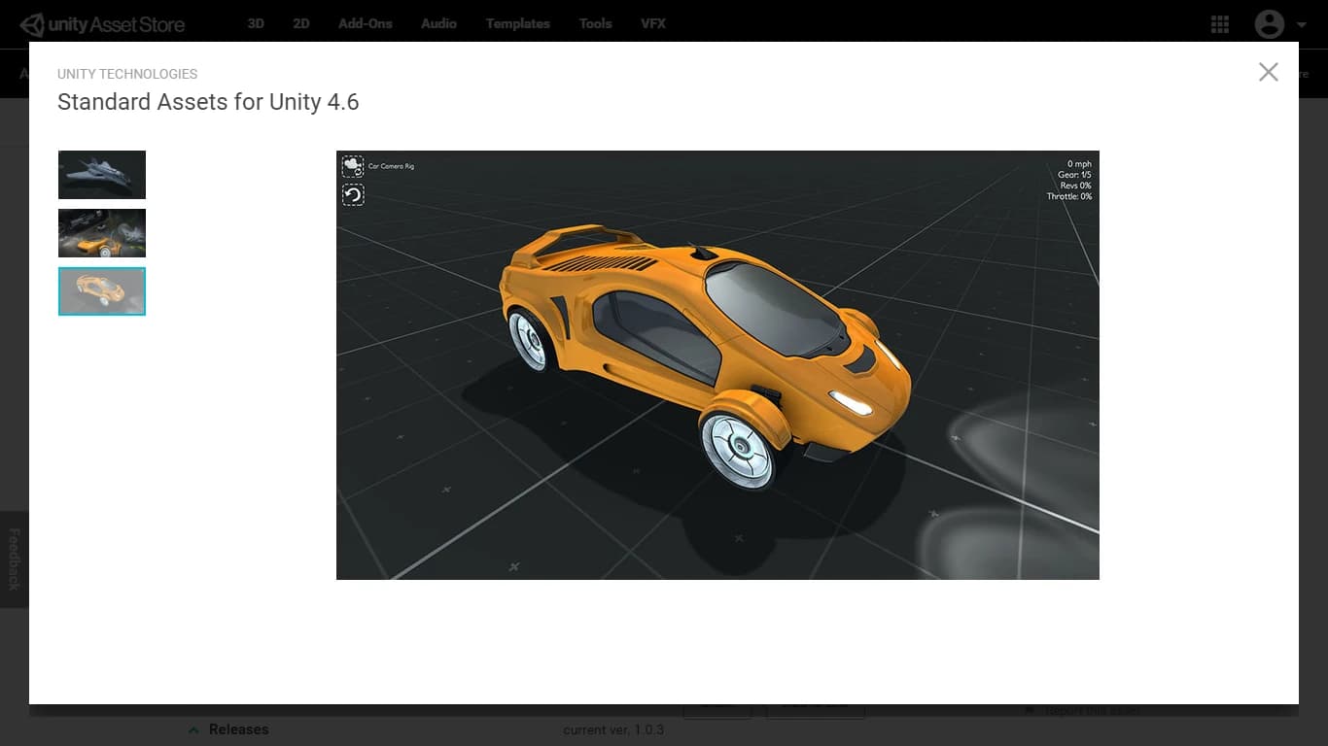Open the apps grid menu icon
This screenshot has height=746, width=1328.
coord(1220,24)
